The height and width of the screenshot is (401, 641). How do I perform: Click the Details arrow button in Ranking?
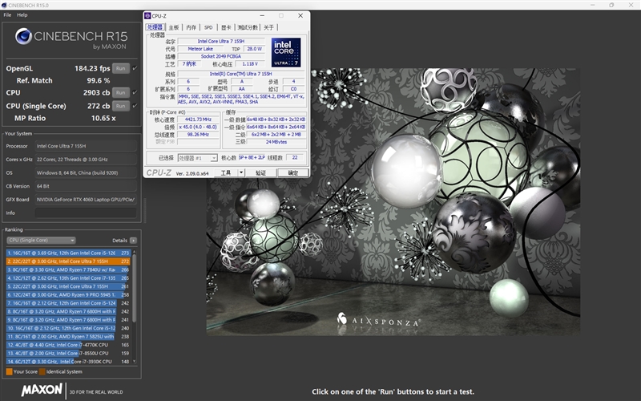coord(133,240)
